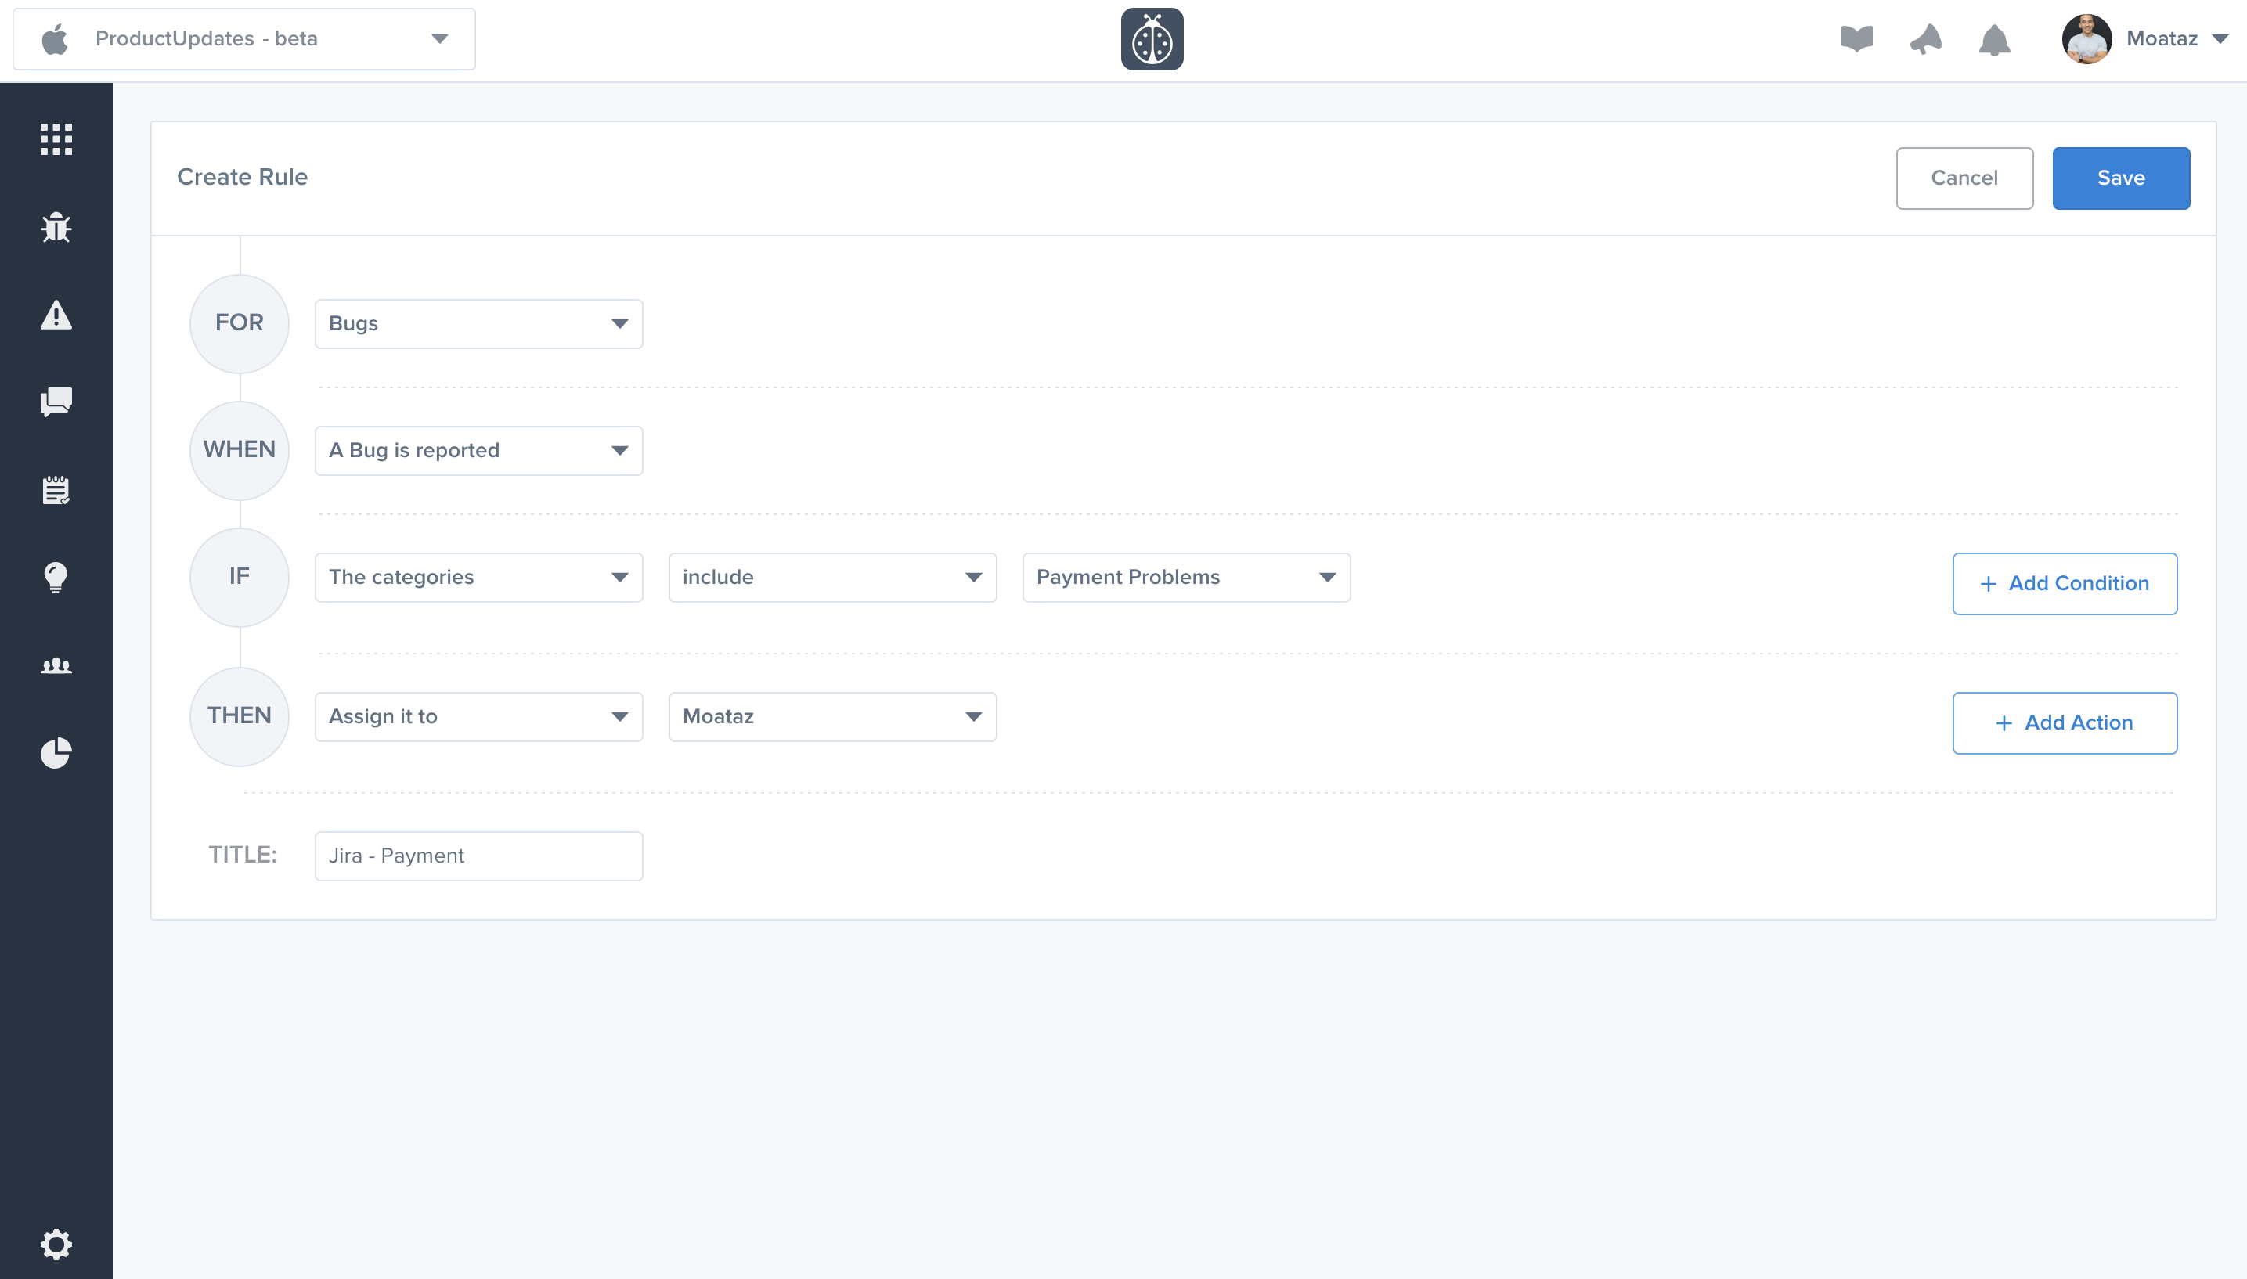
Task: Expand the FOR Bugs dropdown
Action: pos(478,323)
